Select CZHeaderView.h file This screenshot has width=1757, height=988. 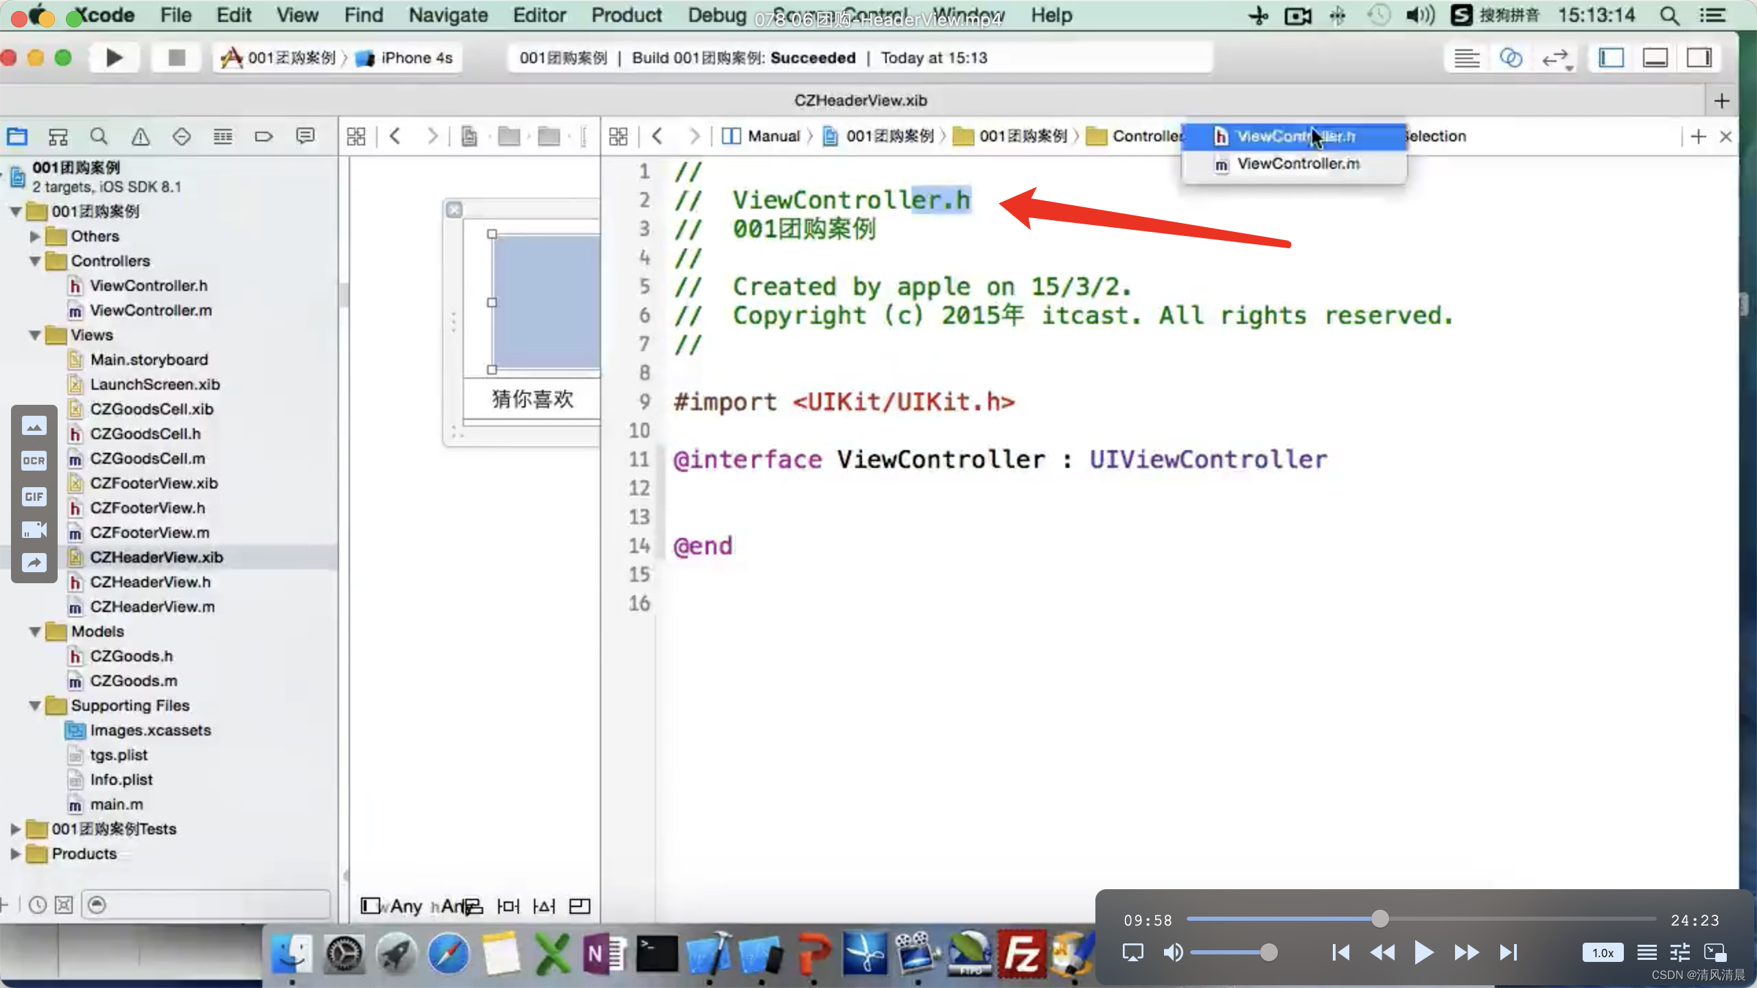pyautogui.click(x=150, y=580)
